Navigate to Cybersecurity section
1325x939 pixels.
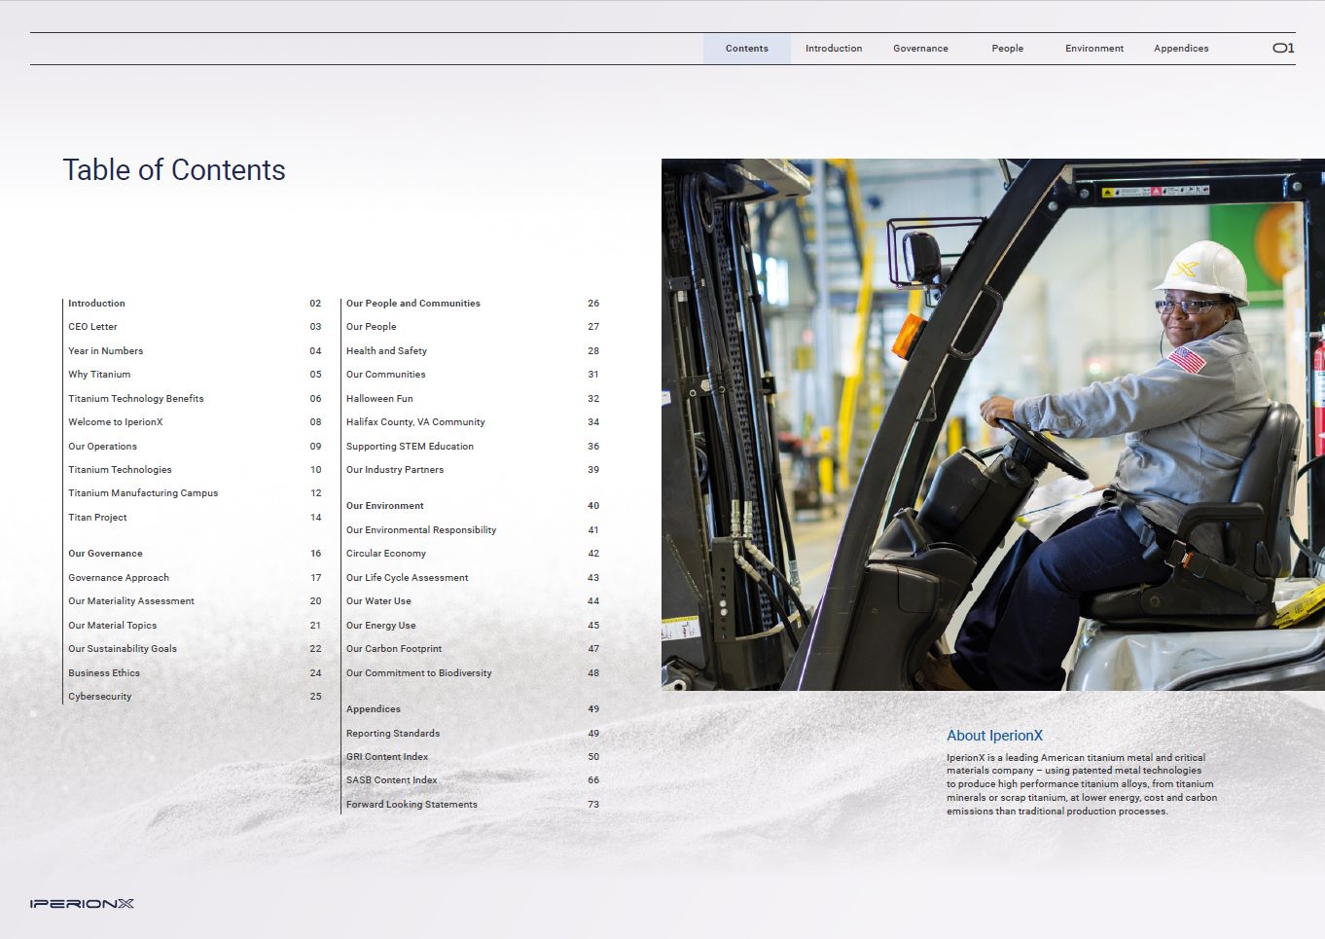click(99, 697)
